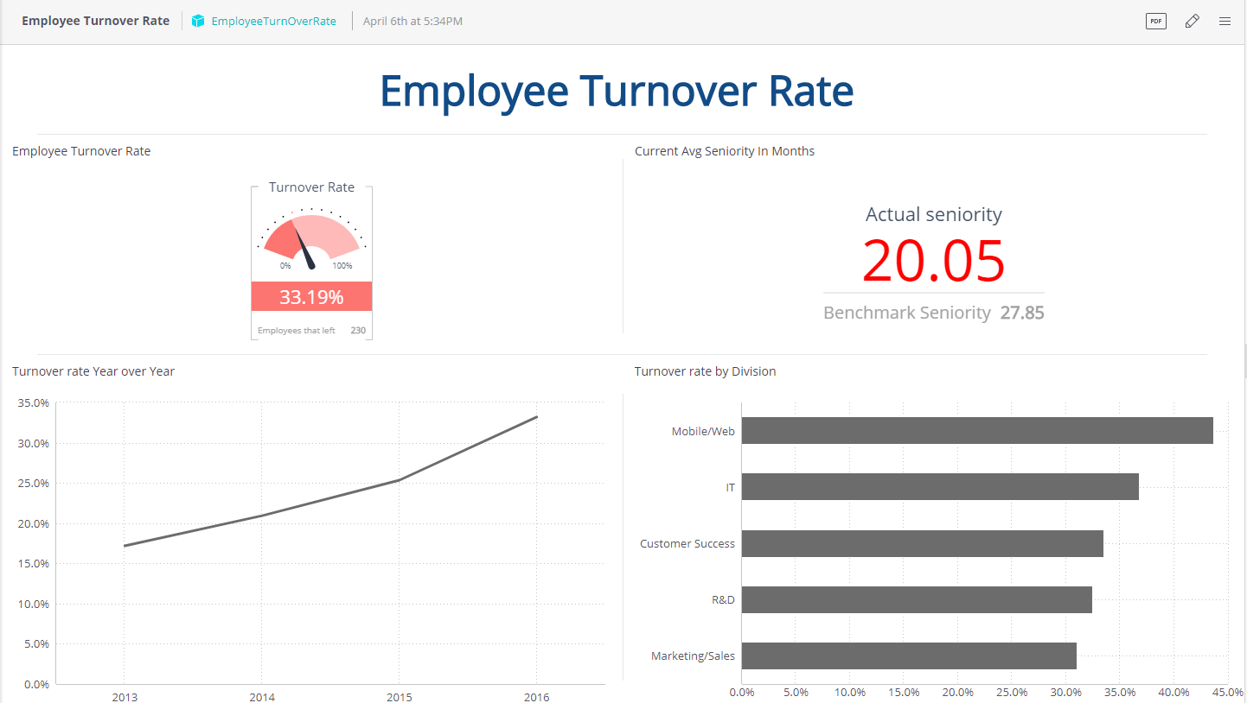1247x703 pixels.
Task: Open the hamburger menu in the header
Action: [1225, 22]
